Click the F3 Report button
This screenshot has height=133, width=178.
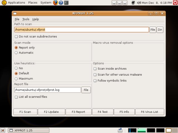pyautogui.click(x=78, y=112)
